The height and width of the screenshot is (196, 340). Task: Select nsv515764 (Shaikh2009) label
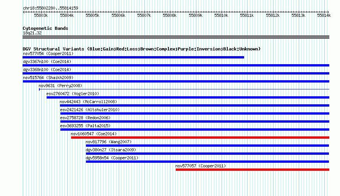(x=48, y=78)
